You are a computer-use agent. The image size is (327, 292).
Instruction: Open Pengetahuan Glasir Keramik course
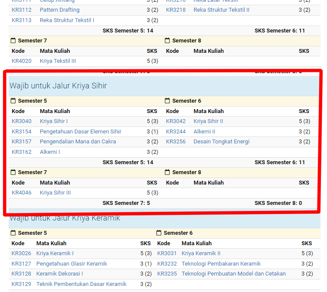(x=71, y=264)
